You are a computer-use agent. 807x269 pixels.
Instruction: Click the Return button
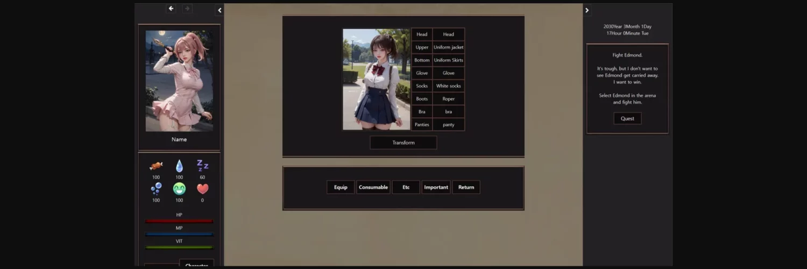466,187
